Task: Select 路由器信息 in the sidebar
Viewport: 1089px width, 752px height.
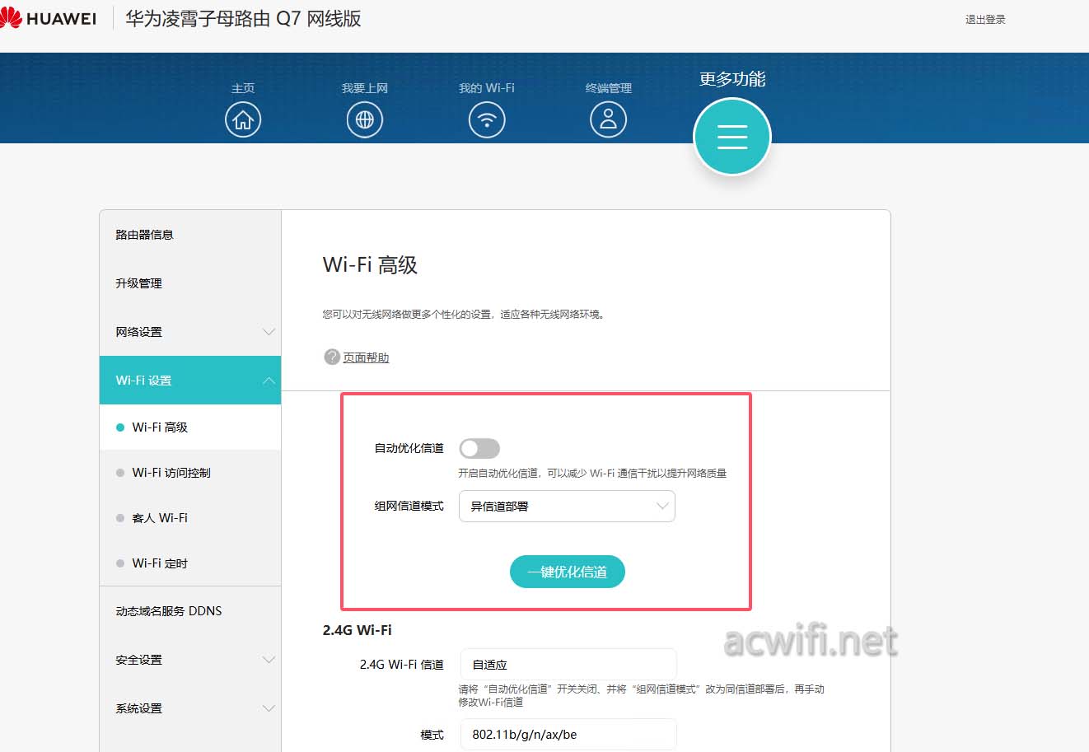Action: 190,235
